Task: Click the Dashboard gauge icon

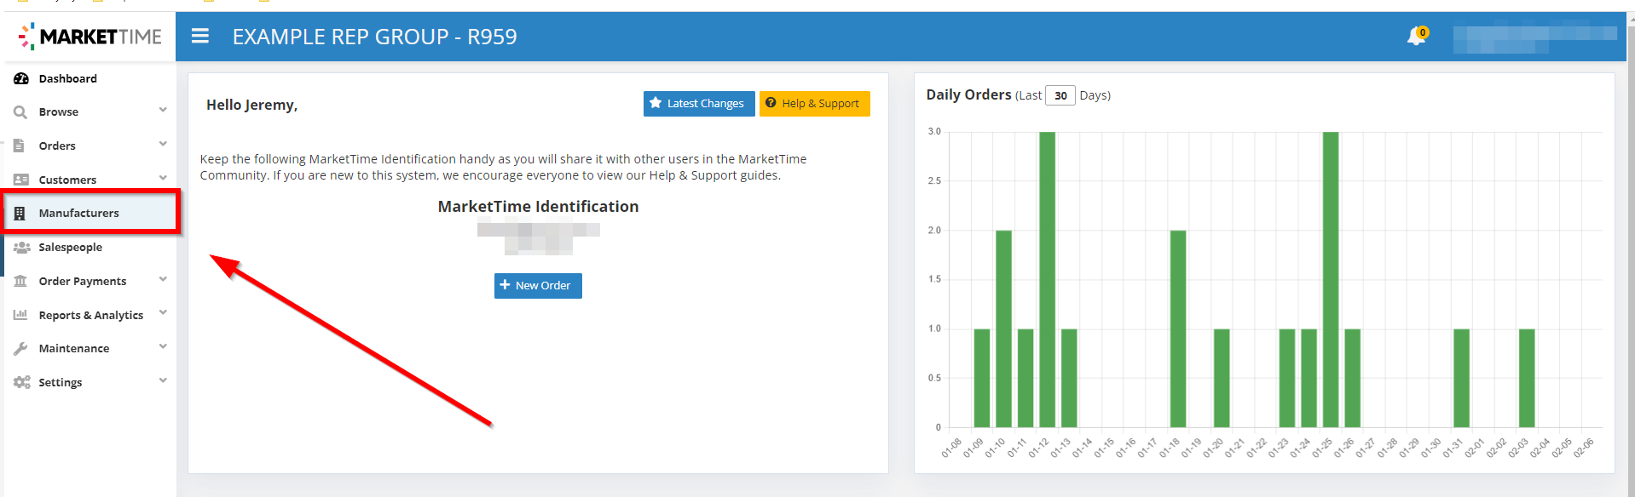Action: coord(21,78)
